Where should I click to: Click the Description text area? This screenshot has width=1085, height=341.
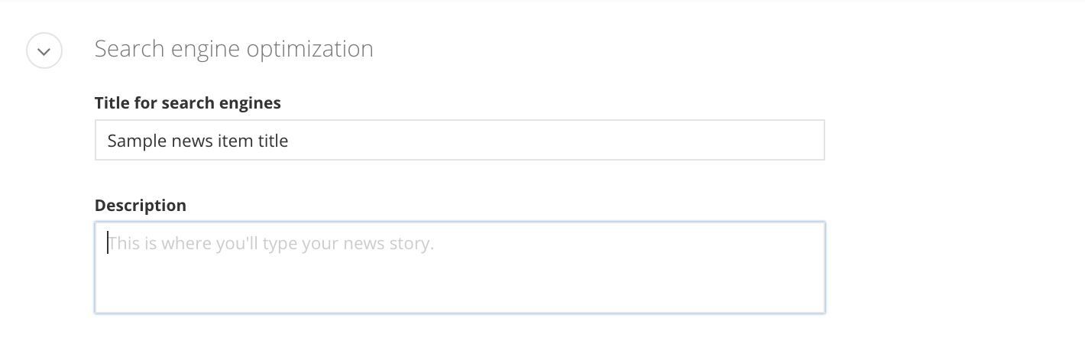pos(459,267)
